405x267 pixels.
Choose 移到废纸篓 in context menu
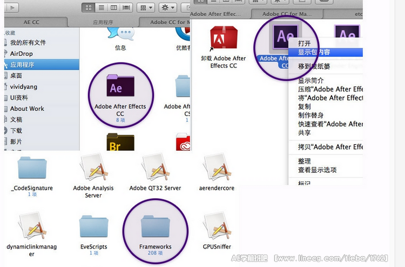pyautogui.click(x=326, y=66)
